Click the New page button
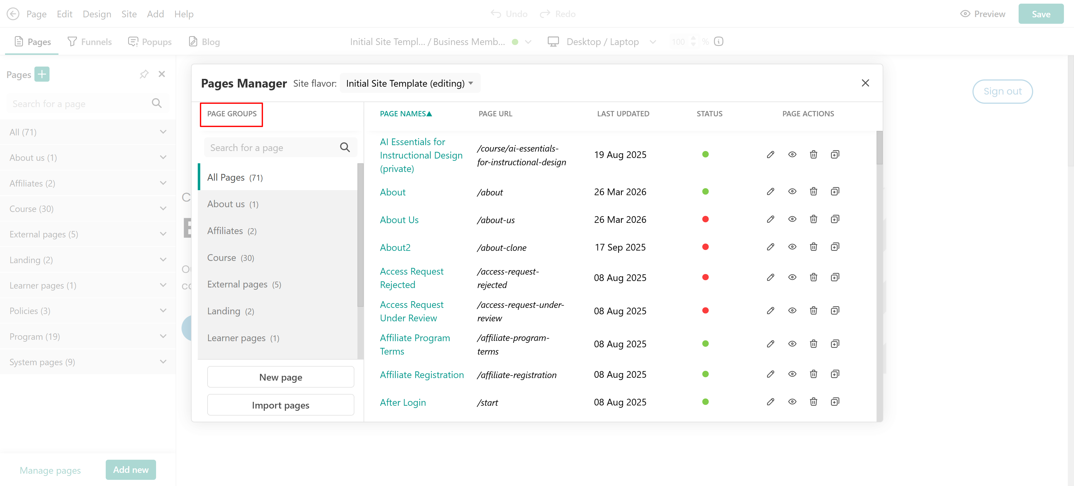The height and width of the screenshot is (486, 1074). (280, 377)
